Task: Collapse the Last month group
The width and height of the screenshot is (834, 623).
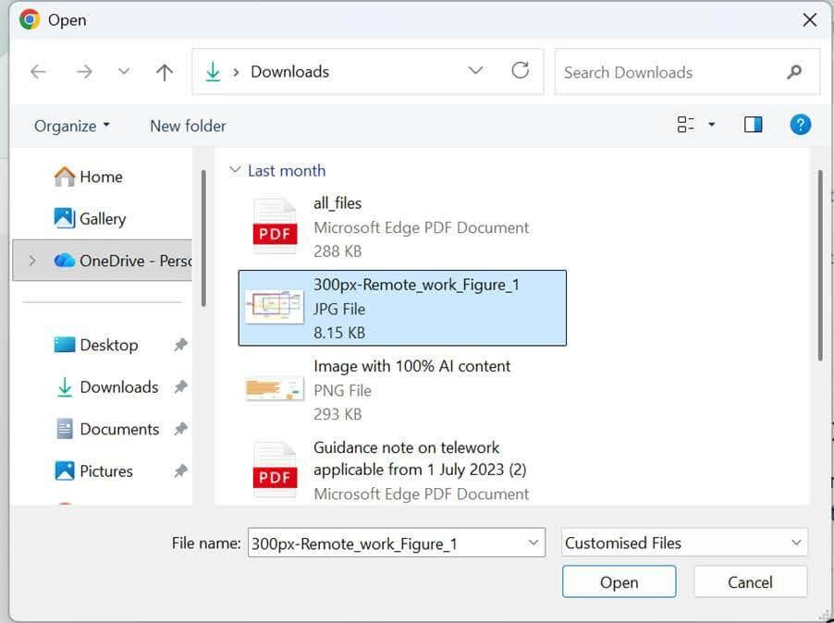Action: point(235,171)
